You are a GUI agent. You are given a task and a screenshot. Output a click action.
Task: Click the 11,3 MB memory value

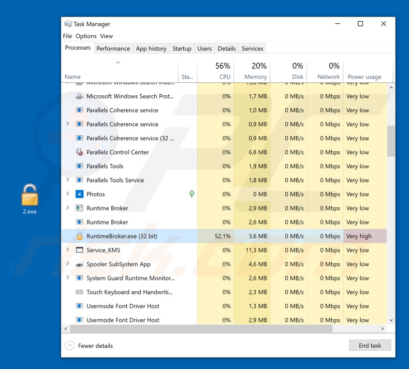(256, 250)
